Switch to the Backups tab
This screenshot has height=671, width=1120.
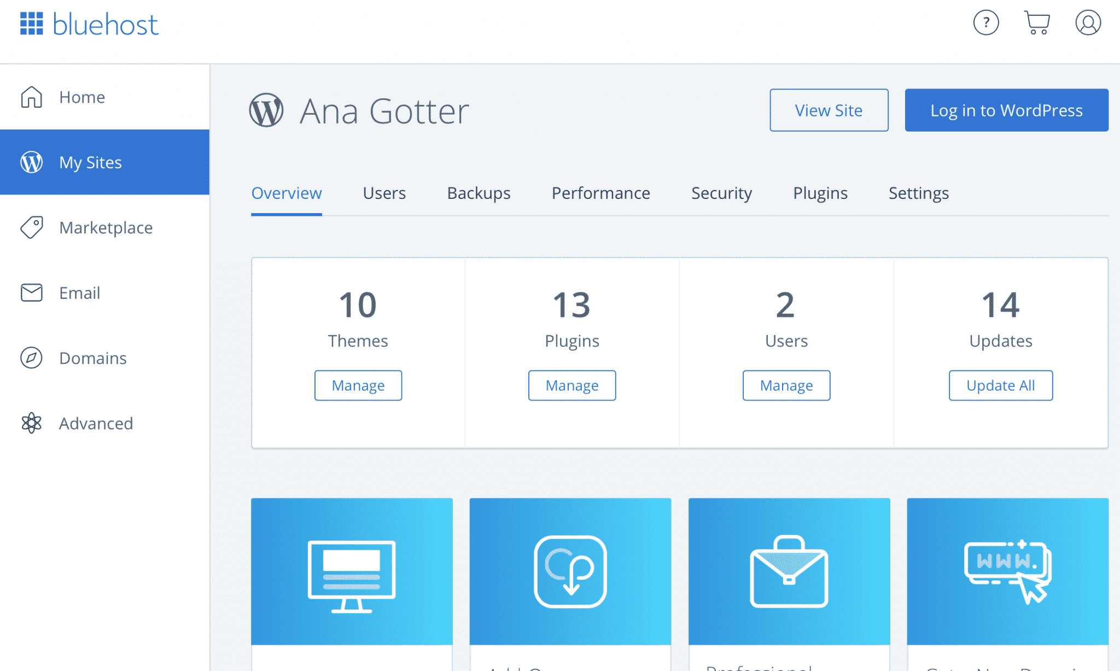479,193
